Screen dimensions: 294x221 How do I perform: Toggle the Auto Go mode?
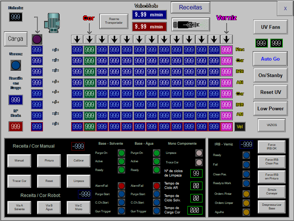pos(270,59)
